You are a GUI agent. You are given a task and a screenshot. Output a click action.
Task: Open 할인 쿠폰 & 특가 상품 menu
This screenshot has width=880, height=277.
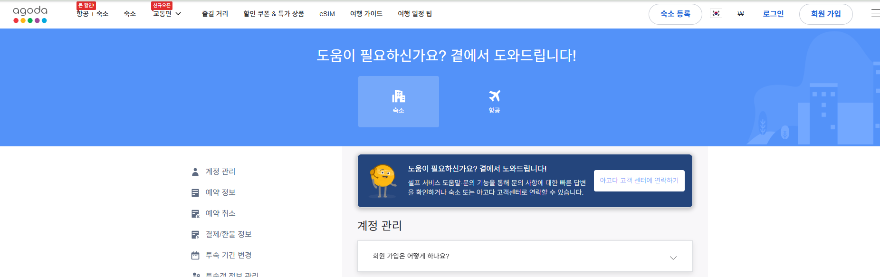pyautogui.click(x=274, y=14)
